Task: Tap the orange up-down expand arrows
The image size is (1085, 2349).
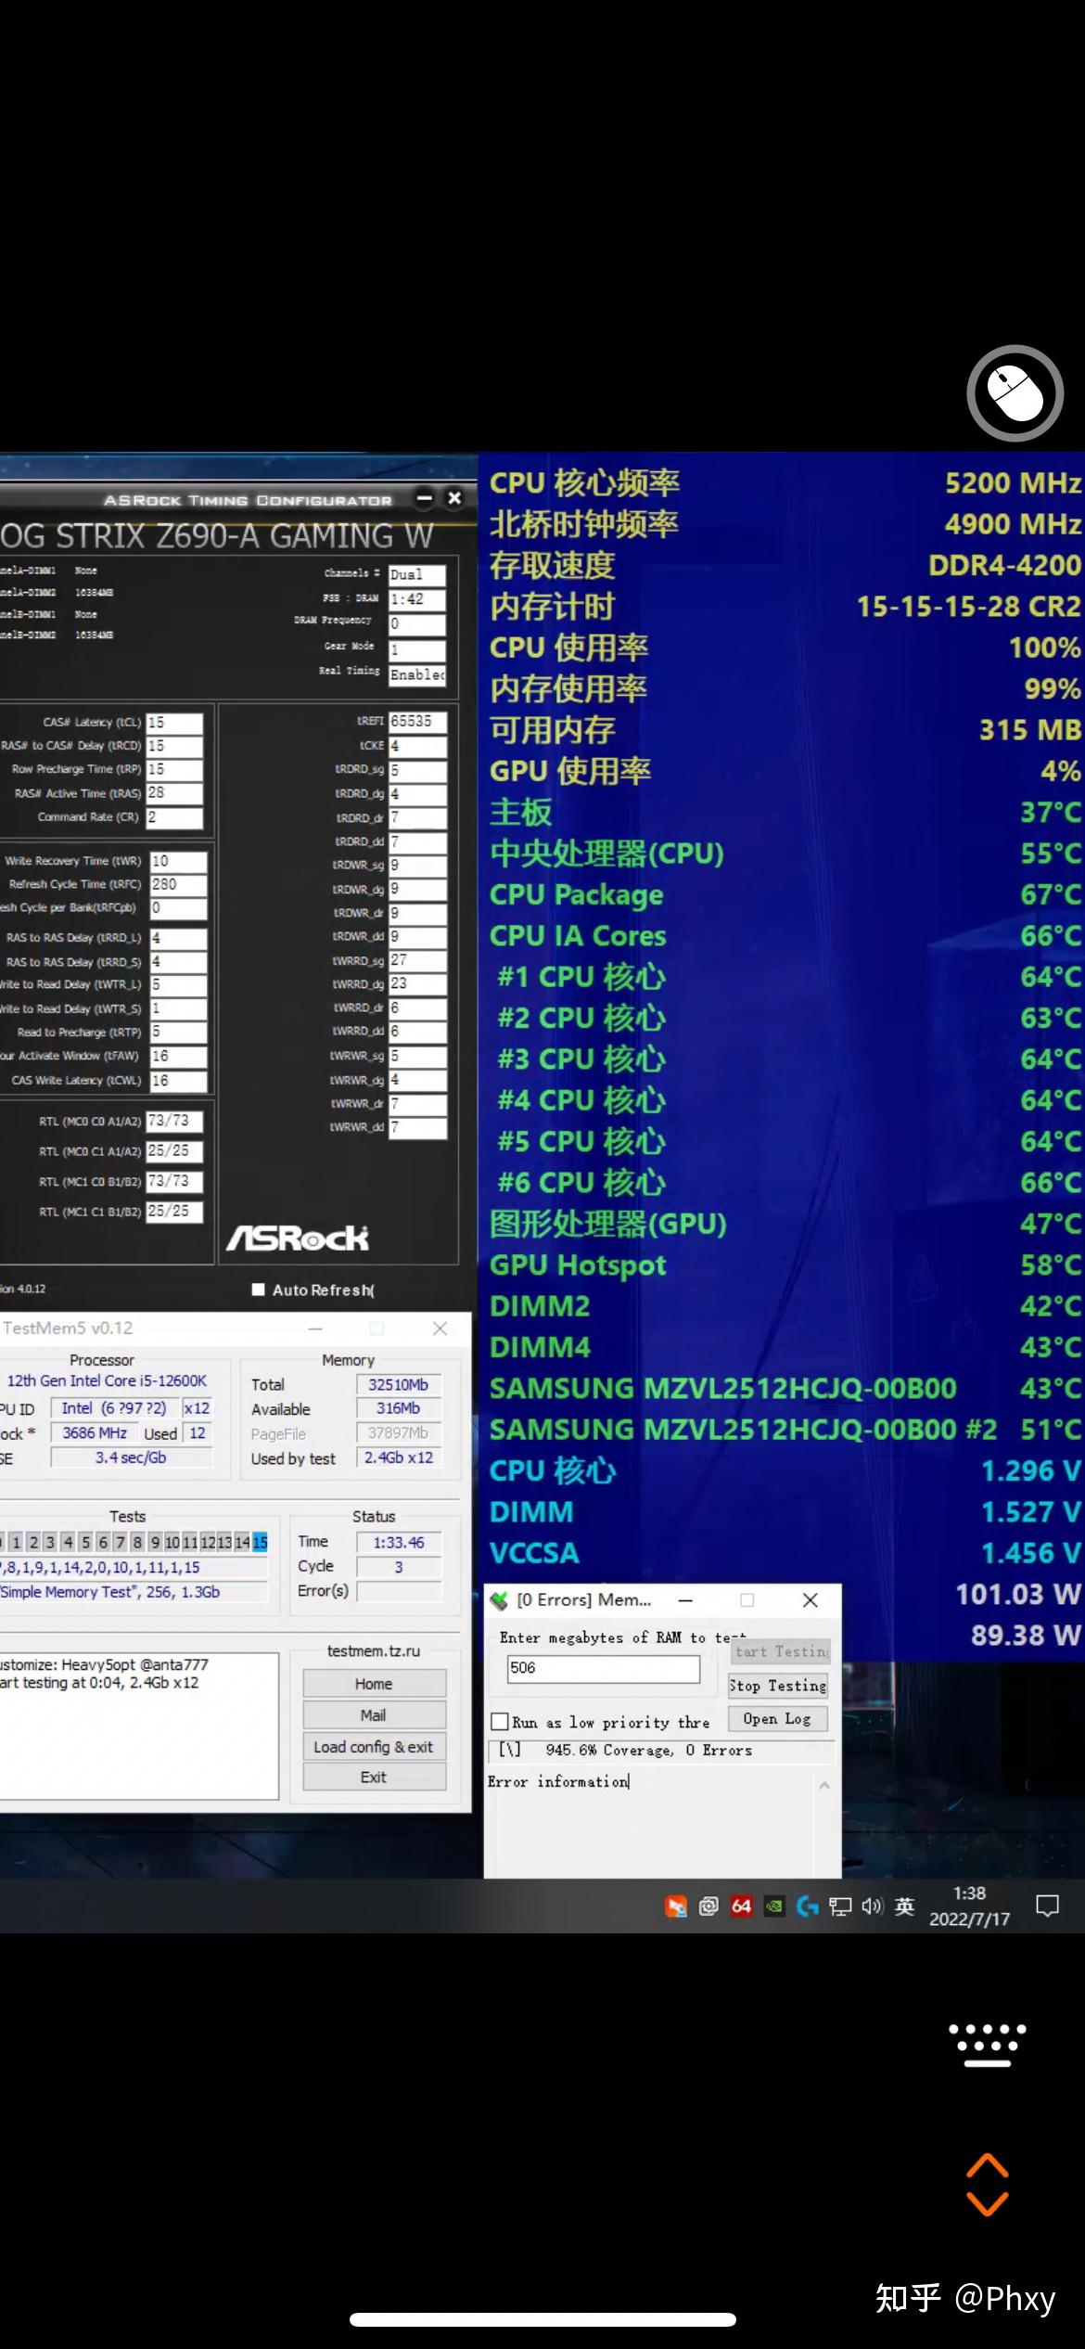Action: coord(987,2184)
